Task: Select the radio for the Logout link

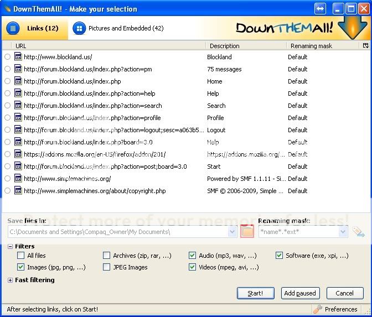Action: 8,129
